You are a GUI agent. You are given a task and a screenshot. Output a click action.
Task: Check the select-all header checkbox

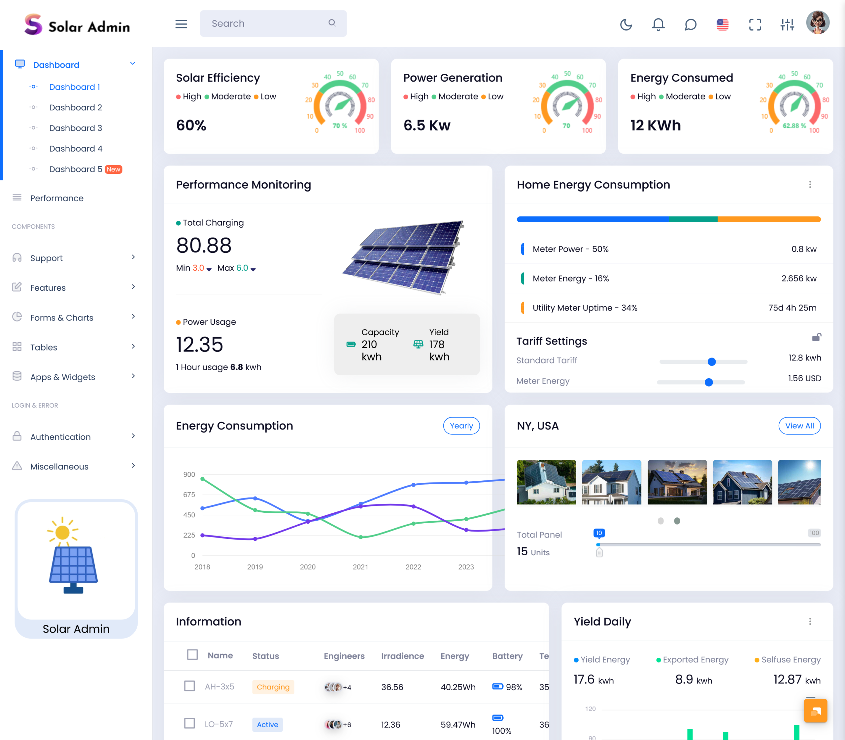pyautogui.click(x=192, y=655)
